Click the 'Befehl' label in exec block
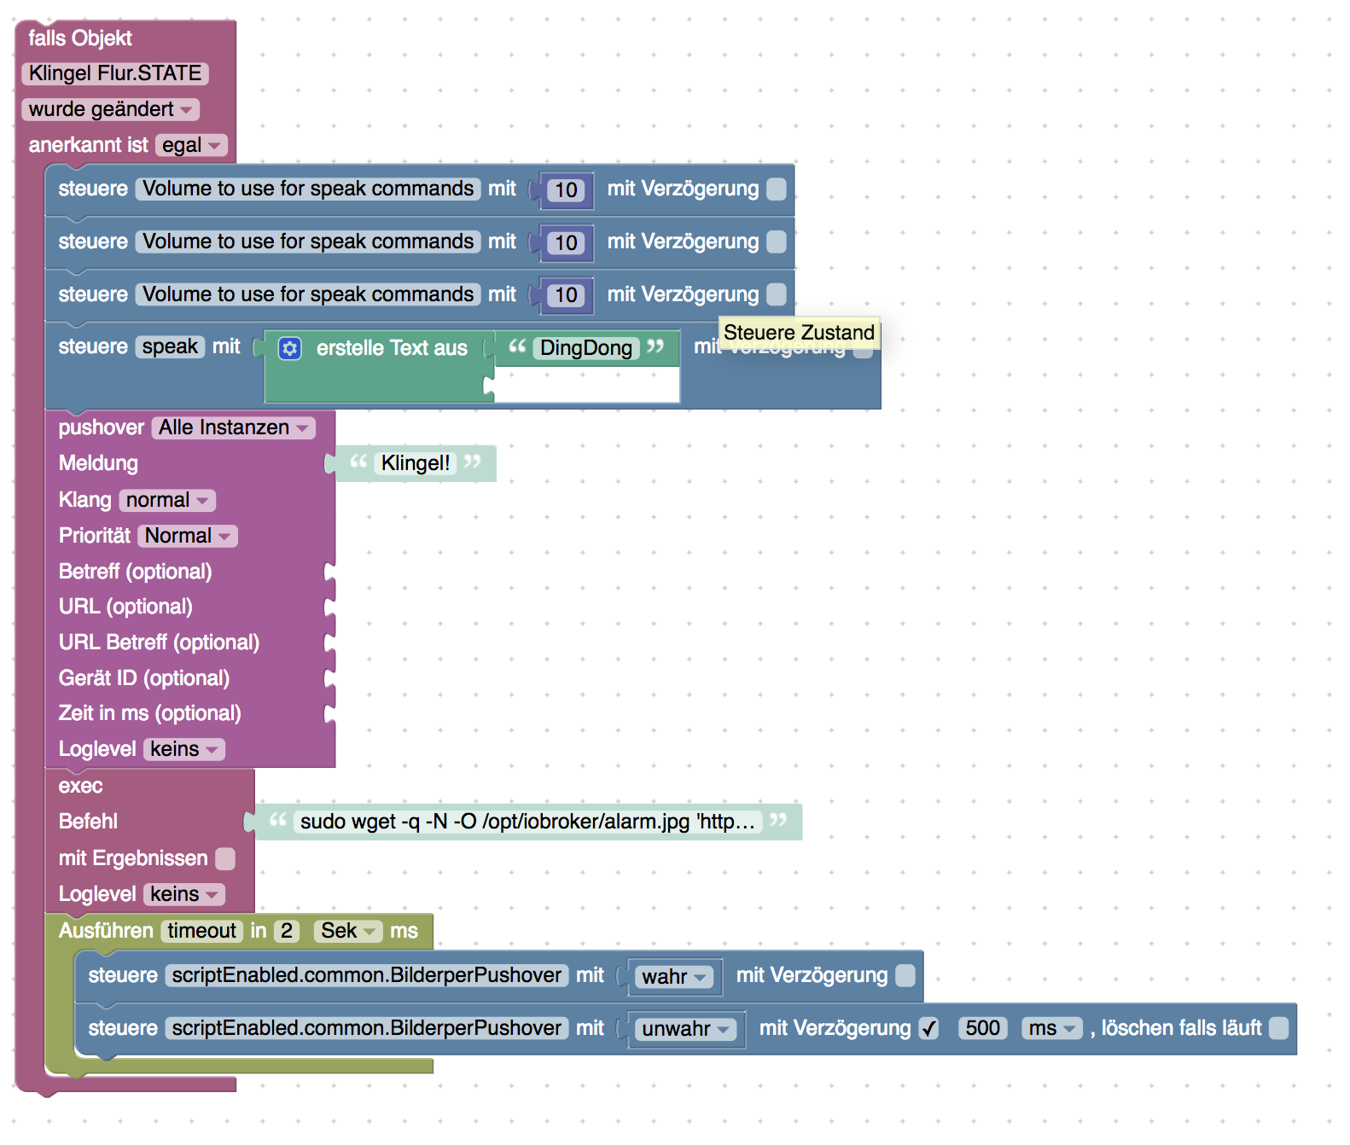This screenshot has height=1145, width=1350. click(88, 822)
